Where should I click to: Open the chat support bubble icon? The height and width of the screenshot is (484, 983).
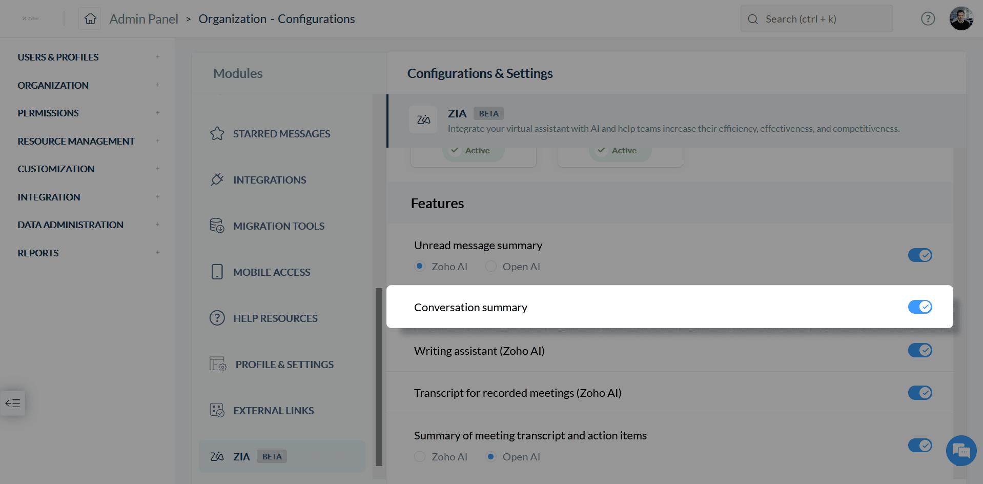coord(961,451)
